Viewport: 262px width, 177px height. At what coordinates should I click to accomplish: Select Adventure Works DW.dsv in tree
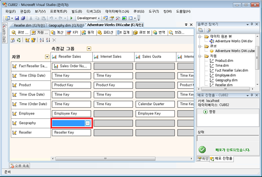click(x=234, y=41)
